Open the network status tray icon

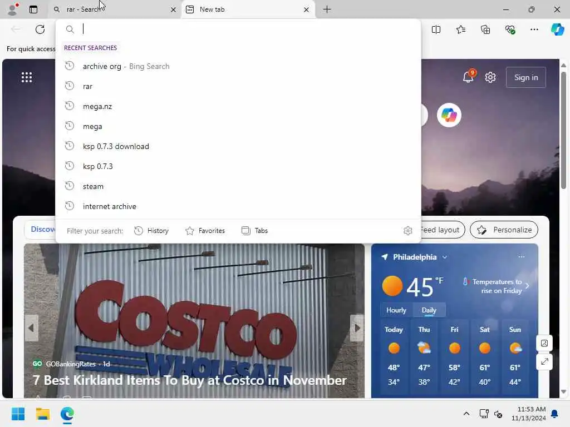coord(484,414)
